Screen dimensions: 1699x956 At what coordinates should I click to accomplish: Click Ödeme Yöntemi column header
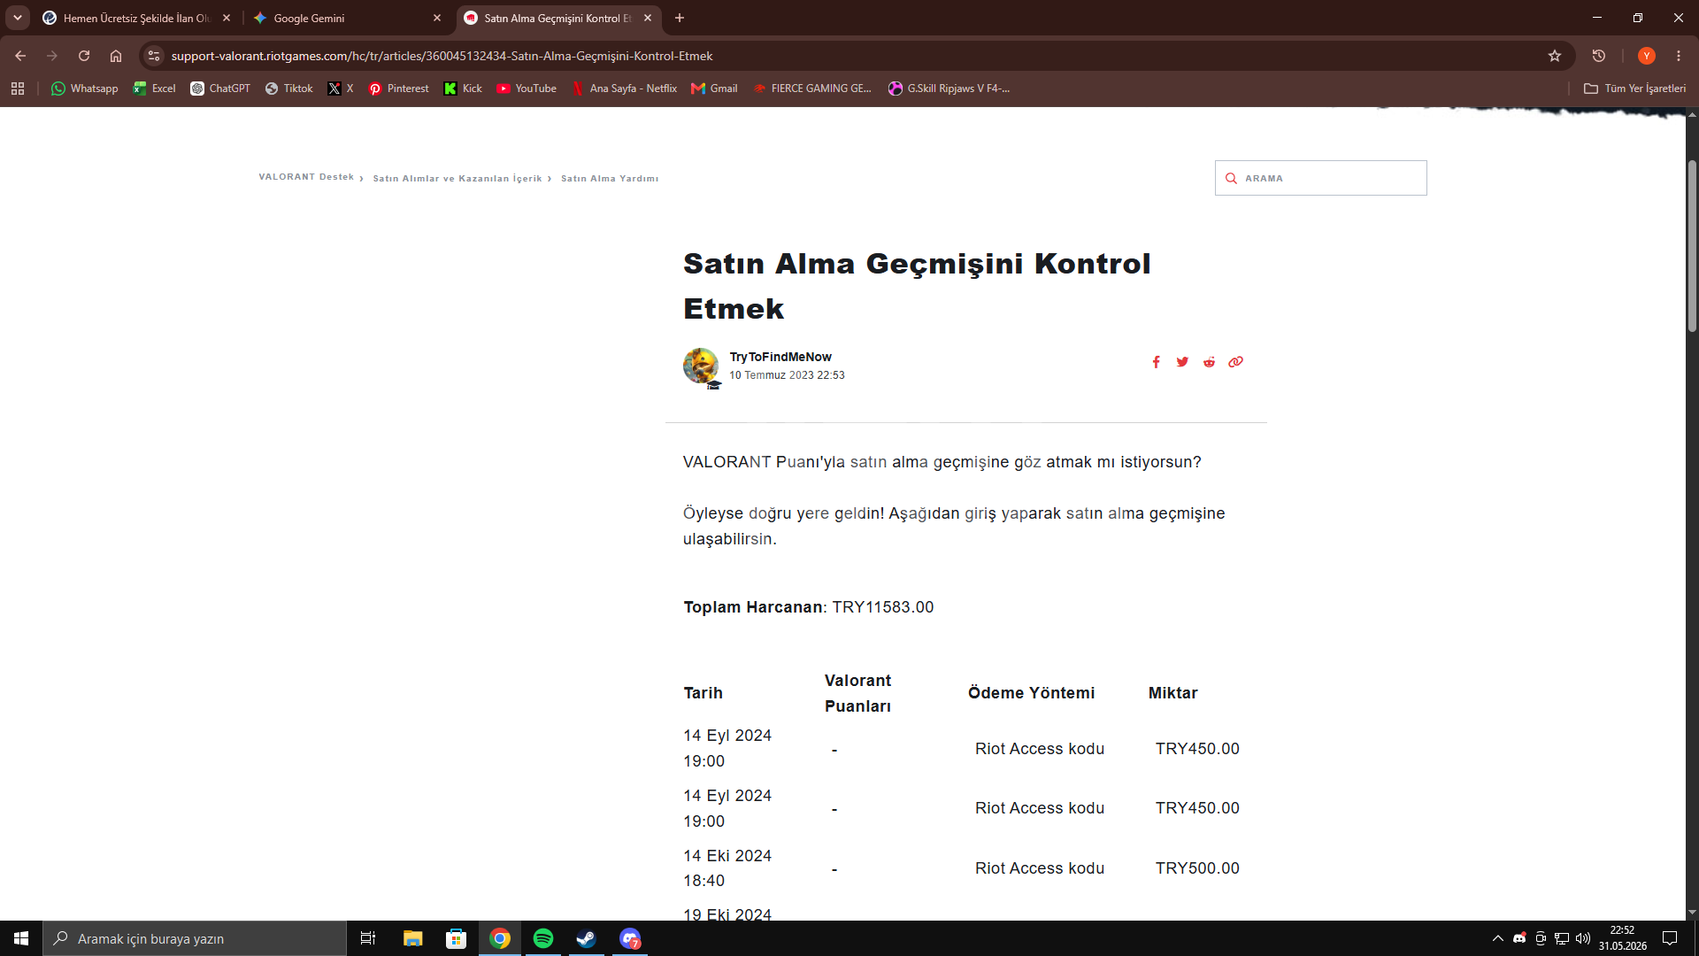[1031, 693]
